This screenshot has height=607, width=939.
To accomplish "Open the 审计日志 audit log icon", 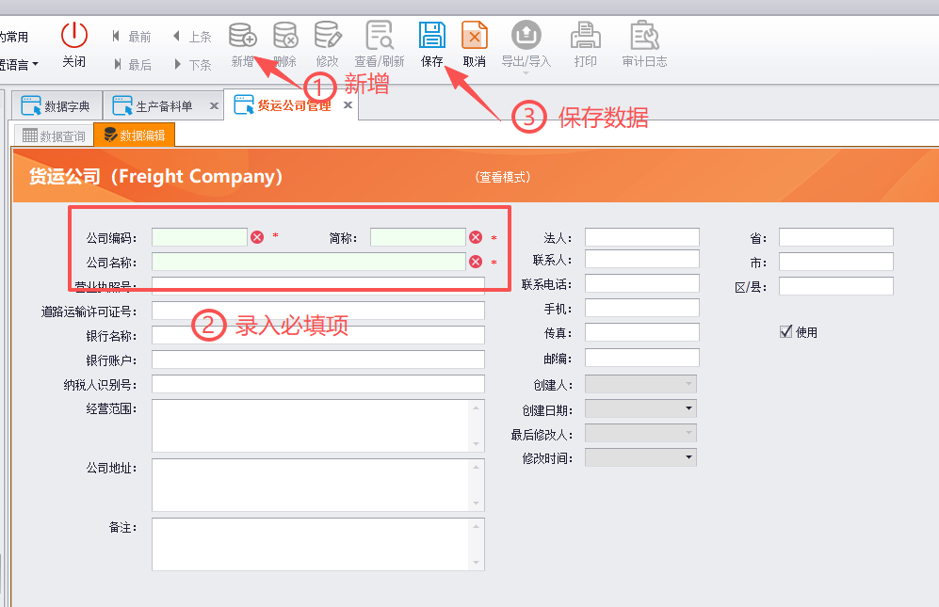I will pyautogui.click(x=644, y=36).
